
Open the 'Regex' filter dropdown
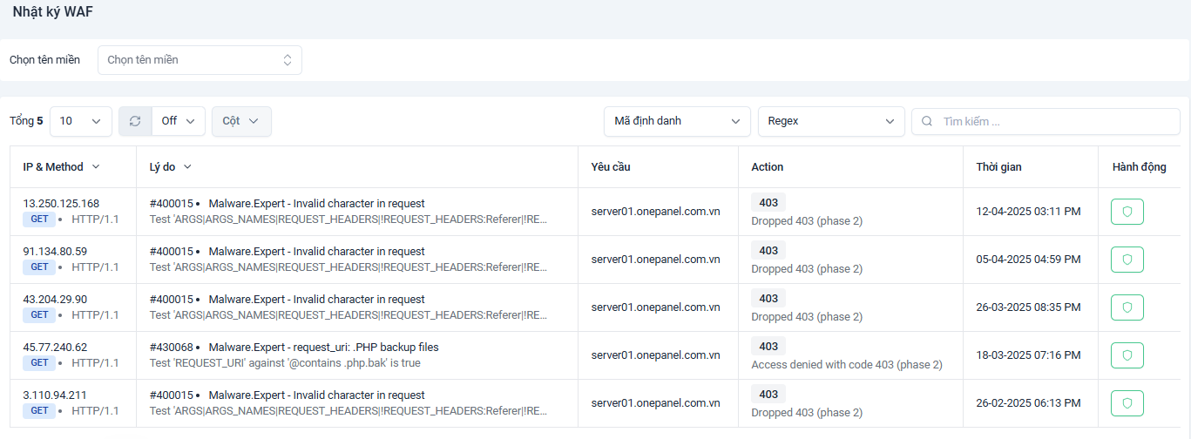831,121
